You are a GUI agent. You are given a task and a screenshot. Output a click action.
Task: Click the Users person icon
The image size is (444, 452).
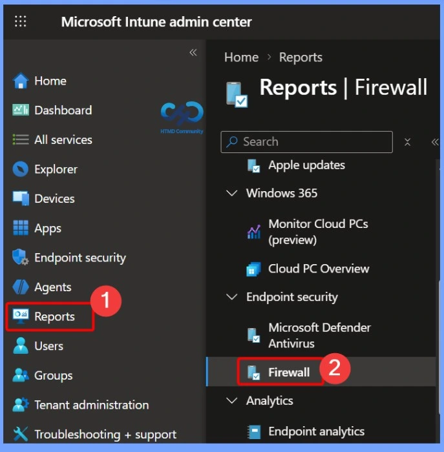click(21, 345)
